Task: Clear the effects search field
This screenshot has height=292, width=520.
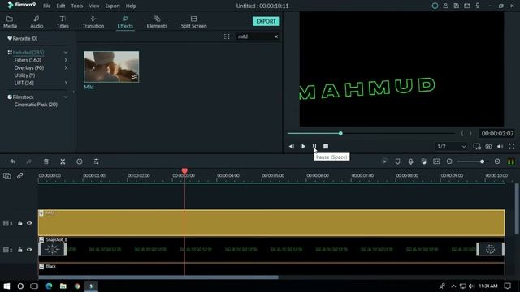Action: 276,36
